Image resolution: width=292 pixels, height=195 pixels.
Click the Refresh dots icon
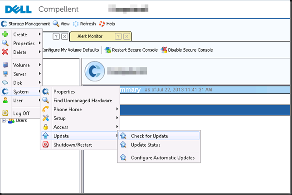click(76, 24)
